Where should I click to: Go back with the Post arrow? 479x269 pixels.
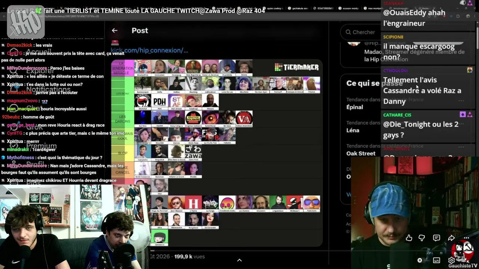pyautogui.click(x=115, y=31)
